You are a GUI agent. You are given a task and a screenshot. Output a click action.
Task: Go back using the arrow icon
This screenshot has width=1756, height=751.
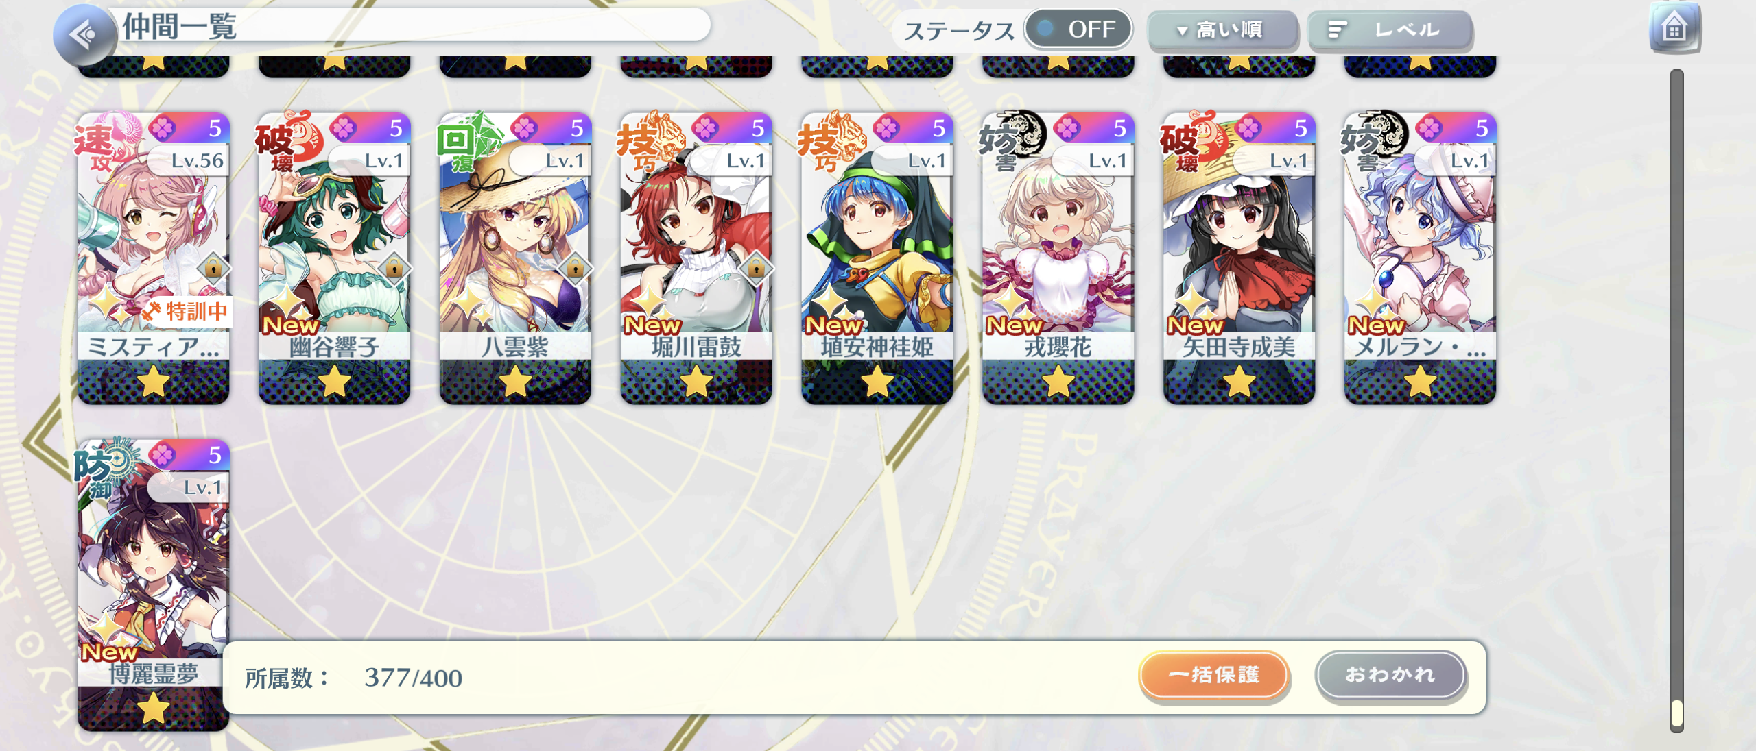tap(84, 34)
